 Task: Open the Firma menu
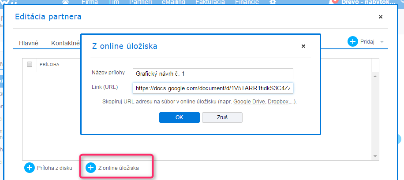90,2
